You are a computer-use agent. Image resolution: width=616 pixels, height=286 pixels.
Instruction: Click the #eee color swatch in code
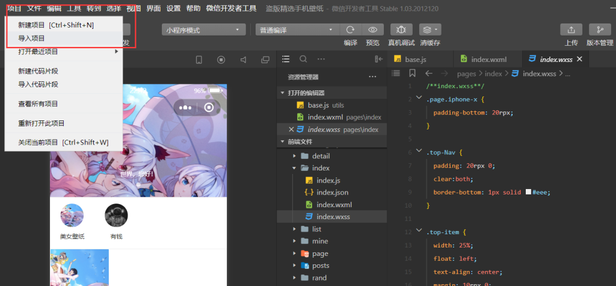(x=528, y=192)
